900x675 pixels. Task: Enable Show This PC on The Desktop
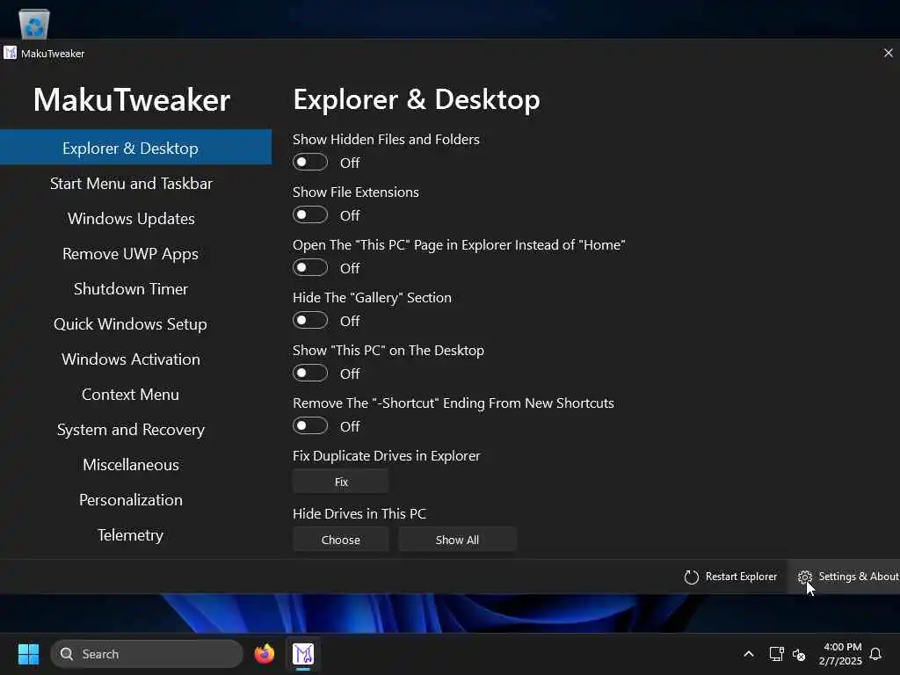[310, 374]
